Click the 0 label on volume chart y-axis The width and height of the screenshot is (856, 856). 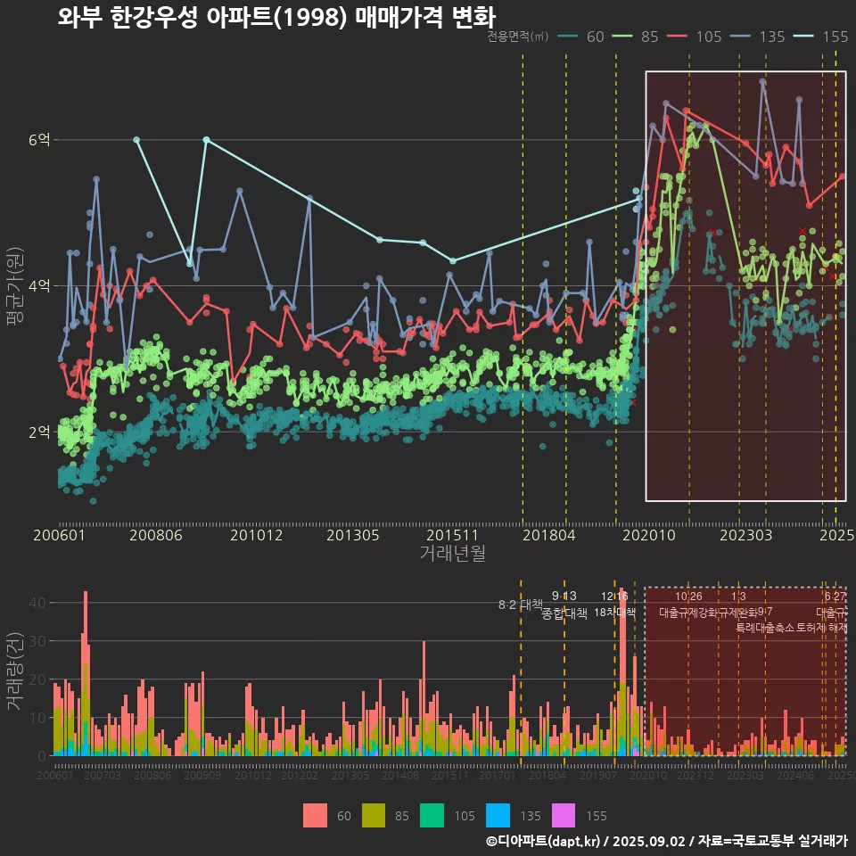click(42, 756)
